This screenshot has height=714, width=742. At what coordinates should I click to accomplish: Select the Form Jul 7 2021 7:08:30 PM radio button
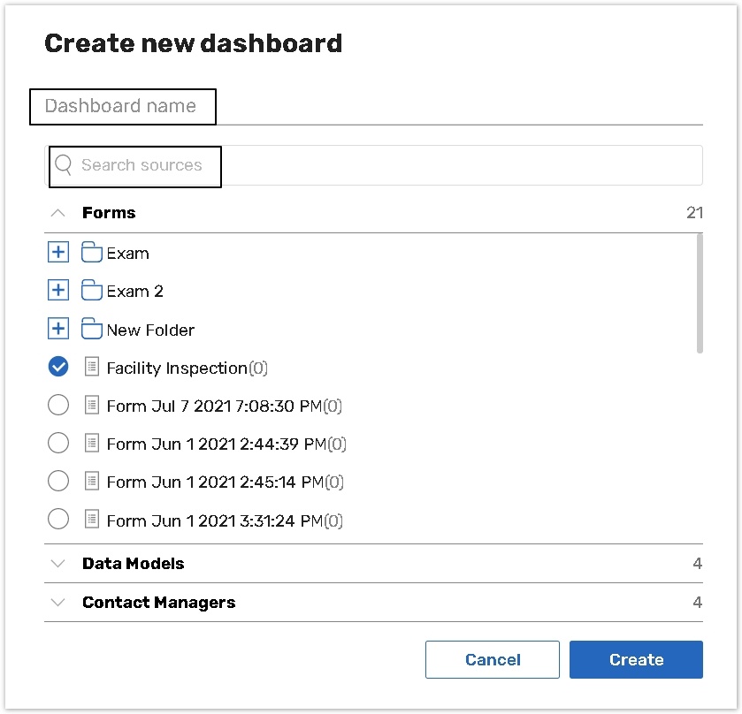click(58, 406)
